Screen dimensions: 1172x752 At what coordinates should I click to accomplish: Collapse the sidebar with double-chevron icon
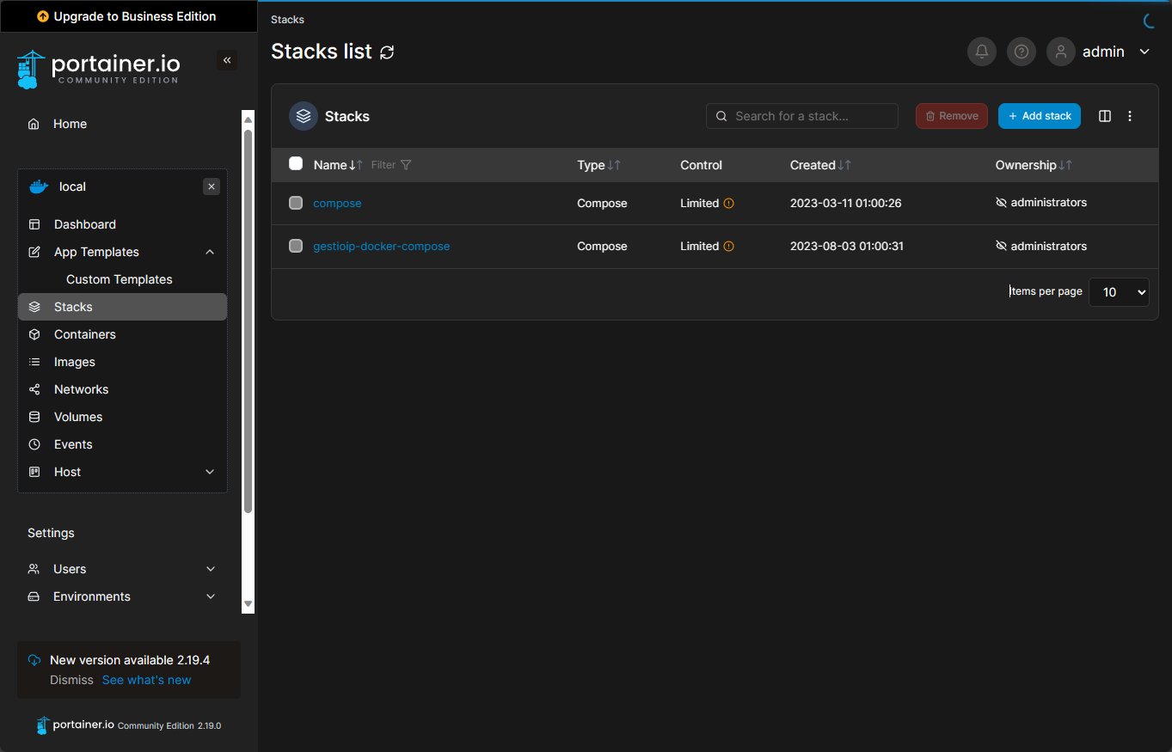(227, 60)
